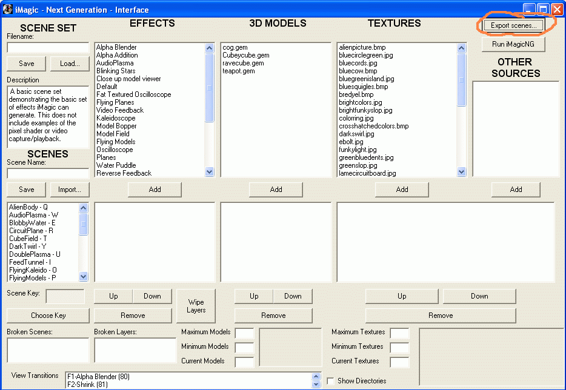The height and width of the screenshot is (390, 566).
Task: Select Alpha Addition effect
Action: pyautogui.click(x=117, y=55)
